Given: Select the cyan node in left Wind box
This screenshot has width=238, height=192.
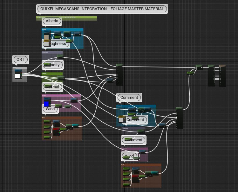Looking at the screenshot, I should (75, 126).
